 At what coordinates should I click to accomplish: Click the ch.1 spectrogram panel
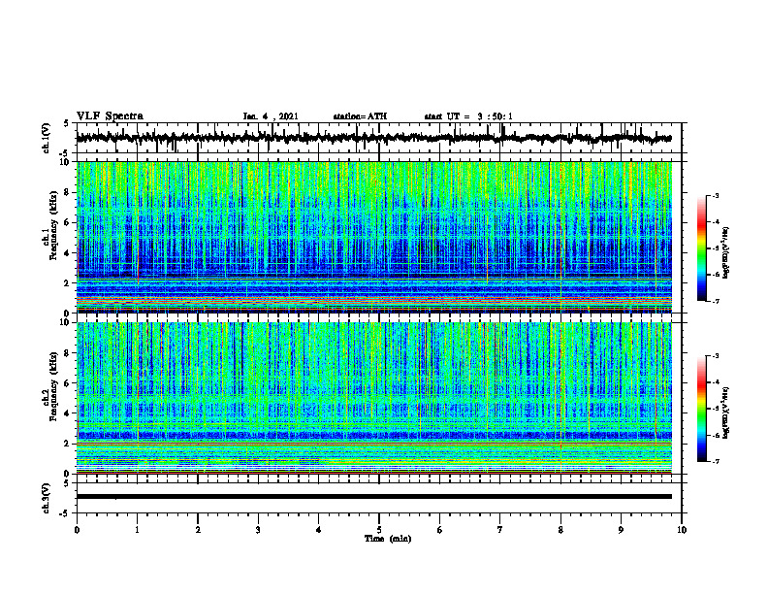(373, 237)
